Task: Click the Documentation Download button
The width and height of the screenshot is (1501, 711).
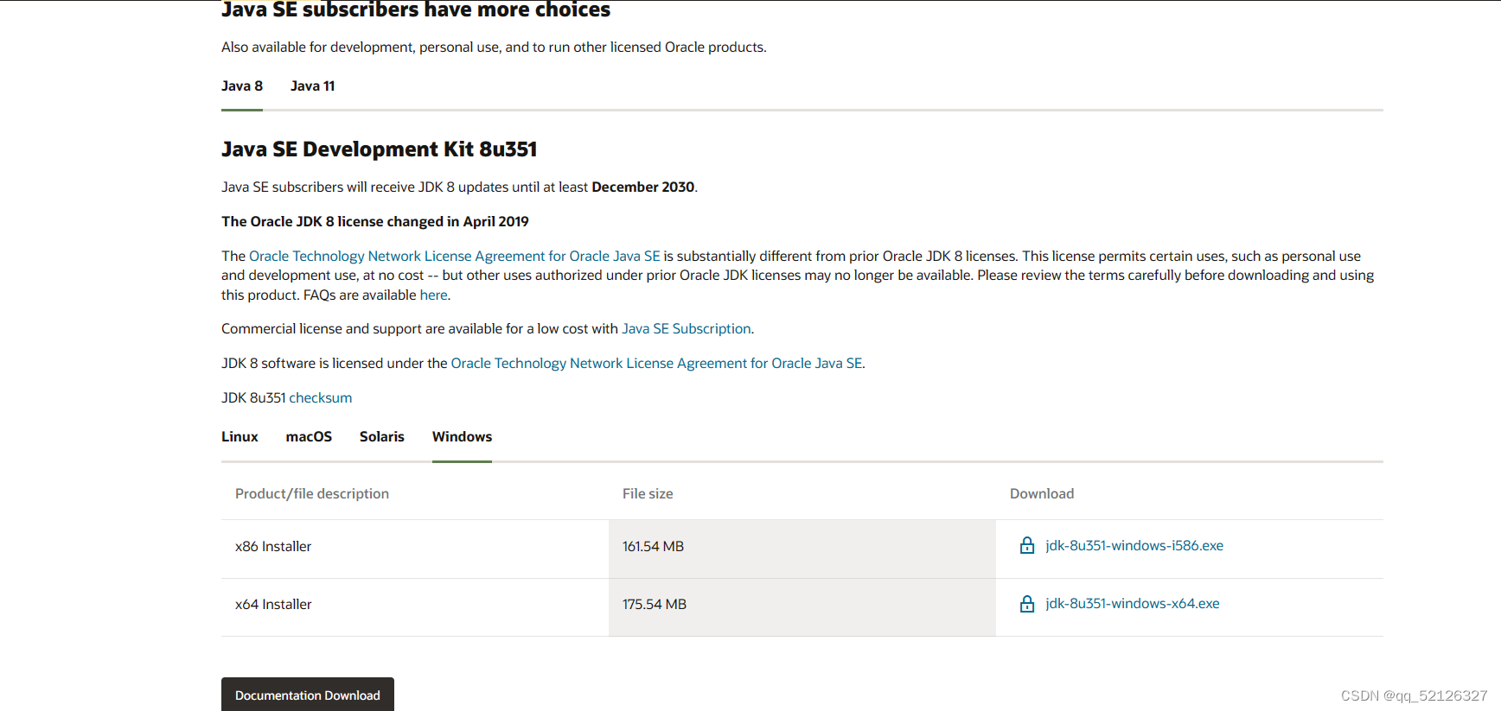Action: coord(308,695)
